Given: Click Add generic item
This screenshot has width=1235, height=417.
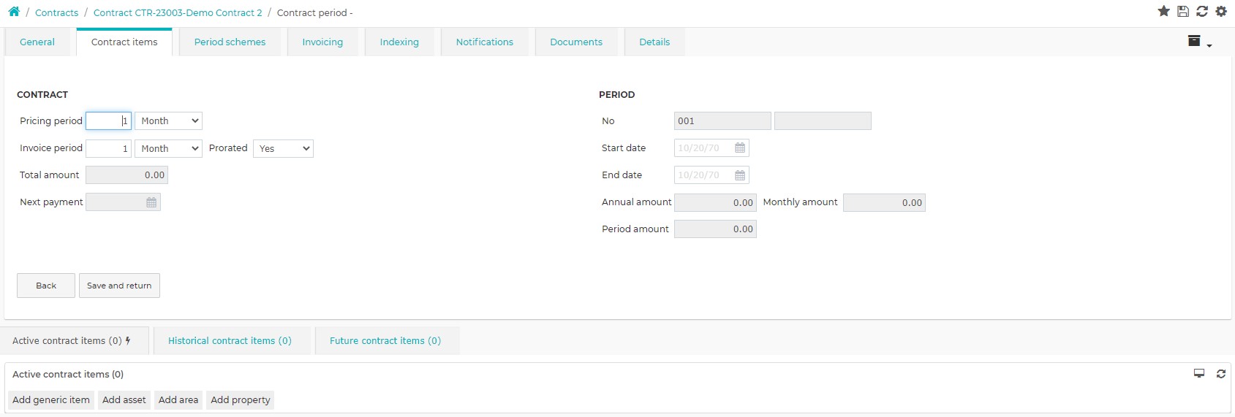Looking at the screenshot, I should coord(51,400).
